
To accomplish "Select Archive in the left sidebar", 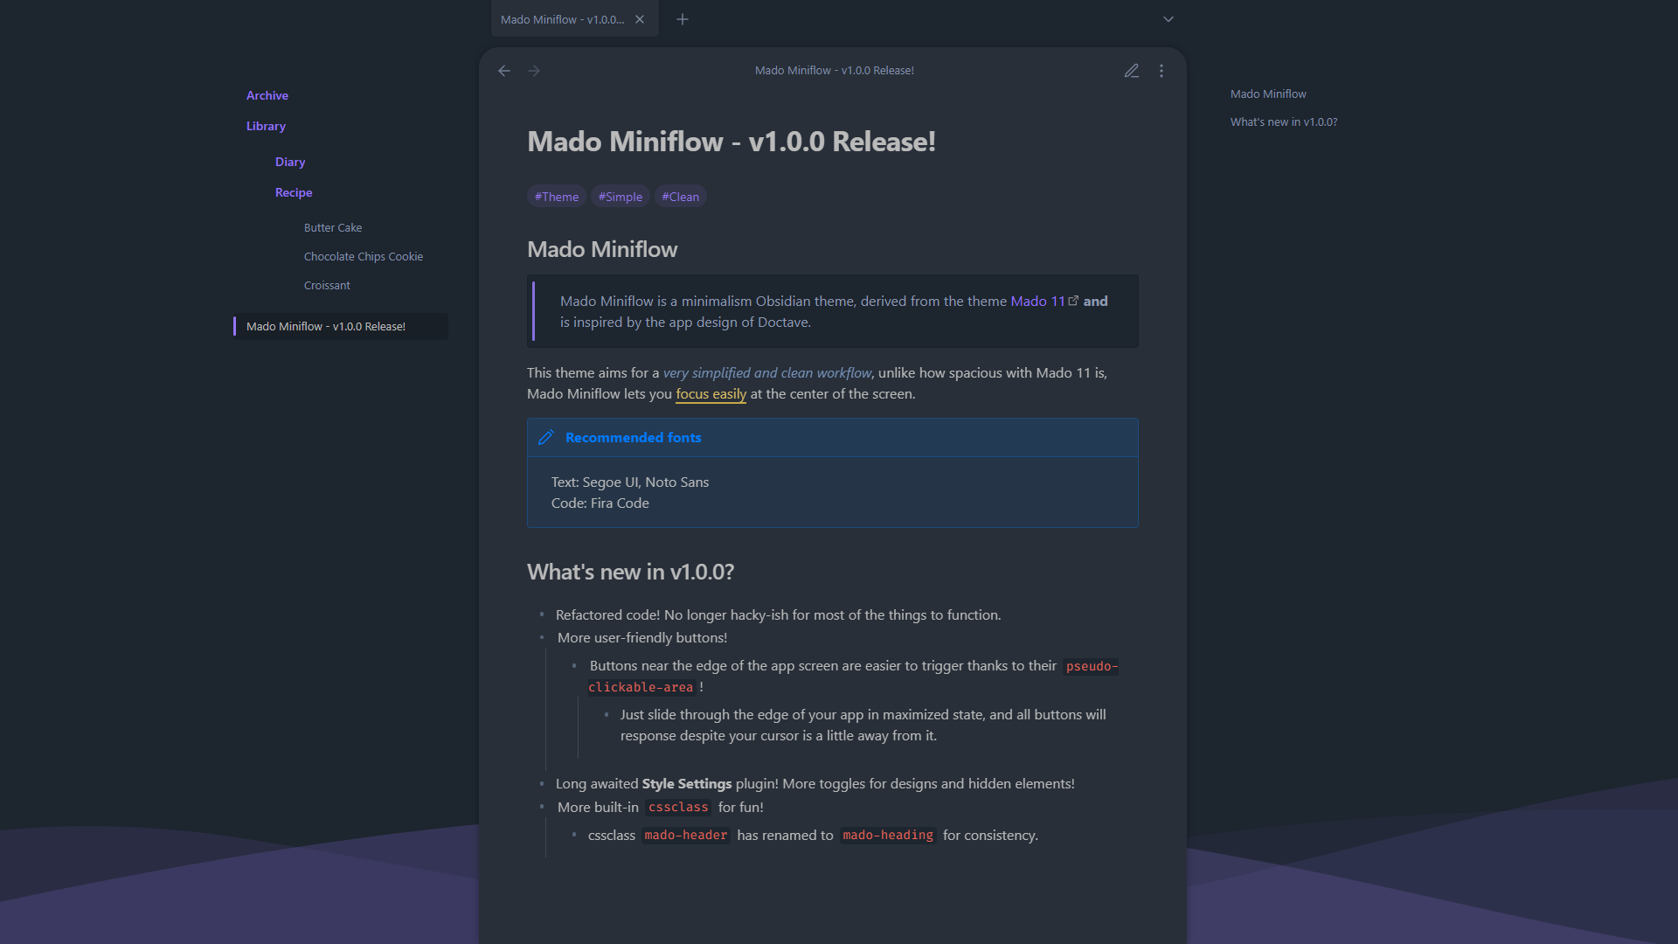I will (267, 95).
